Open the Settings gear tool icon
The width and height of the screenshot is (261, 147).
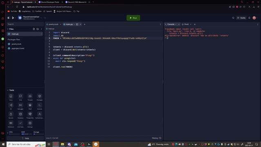(x=30, y=123)
